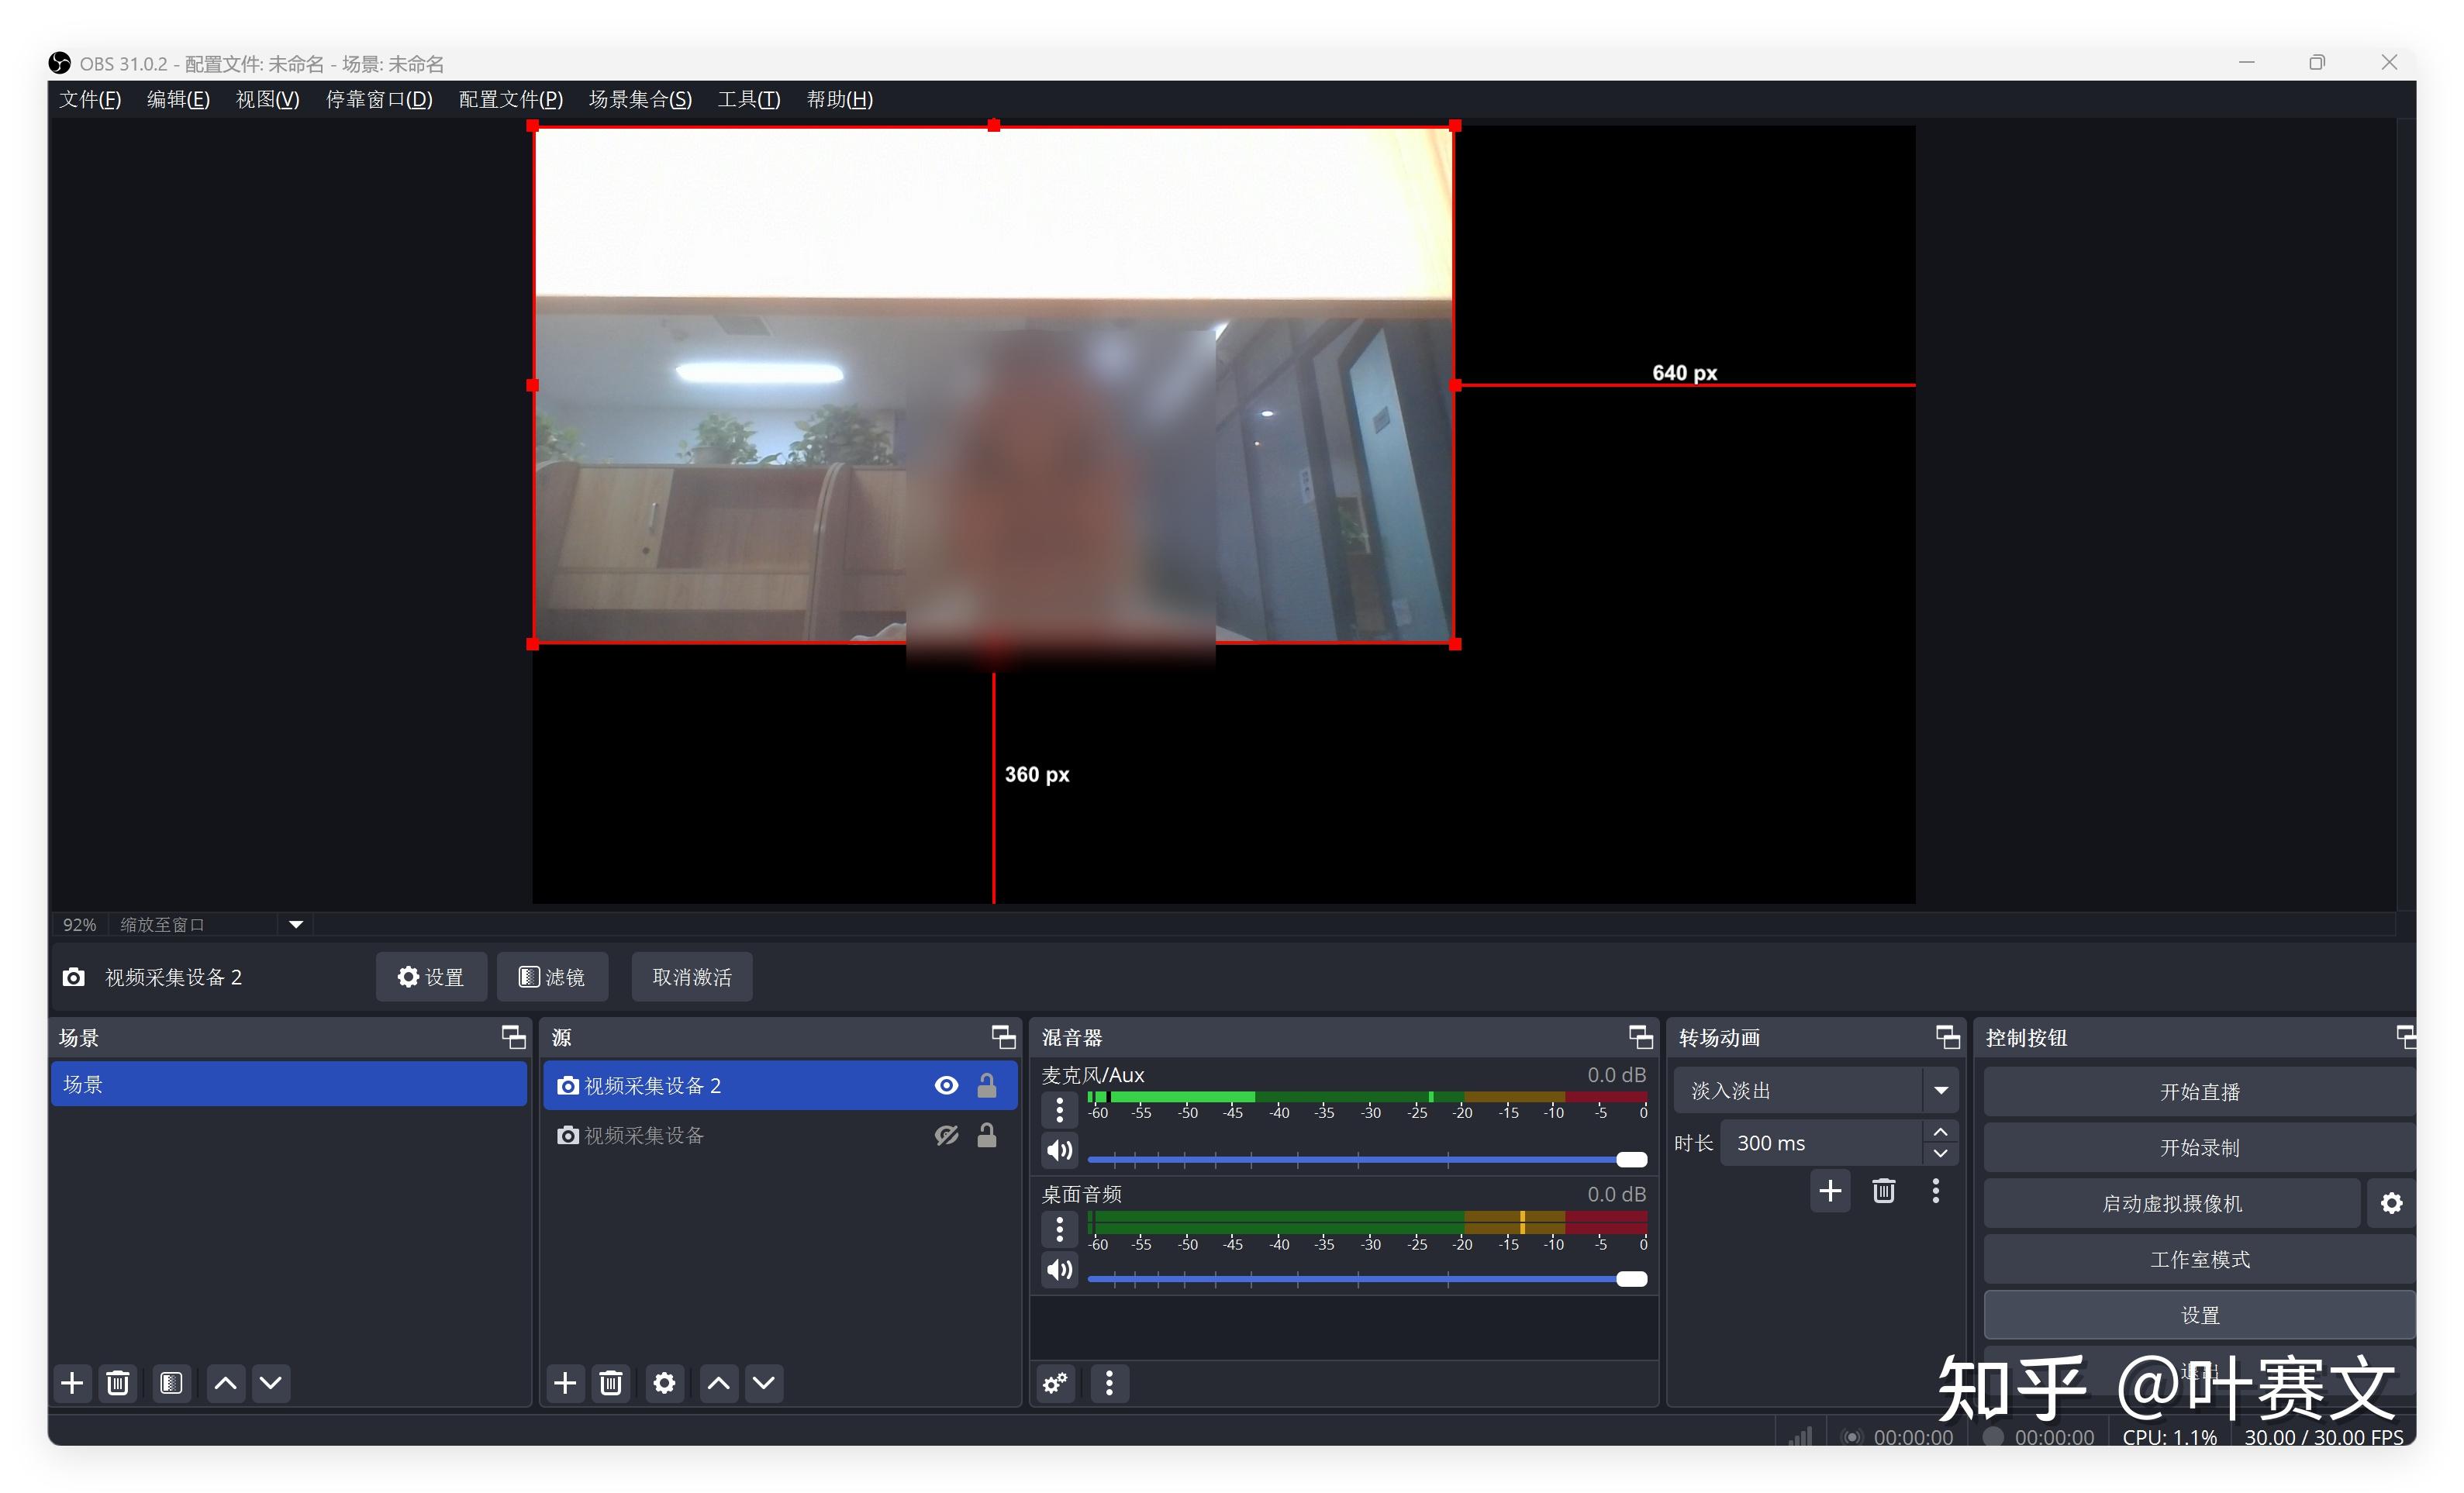This screenshot has width=2464, height=1493.
Task: Open advanced audio properties gears icon
Action: coord(1055,1383)
